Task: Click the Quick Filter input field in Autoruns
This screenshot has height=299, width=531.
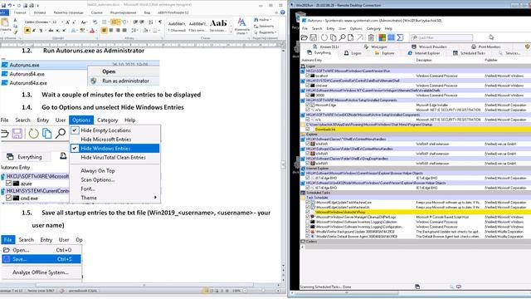Action: (x=441, y=37)
